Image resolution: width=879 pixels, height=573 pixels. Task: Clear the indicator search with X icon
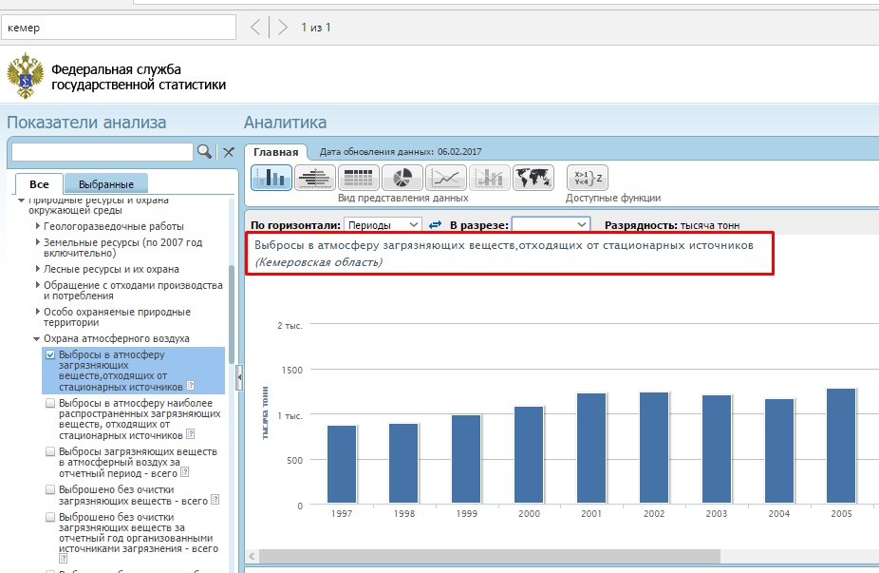[228, 152]
